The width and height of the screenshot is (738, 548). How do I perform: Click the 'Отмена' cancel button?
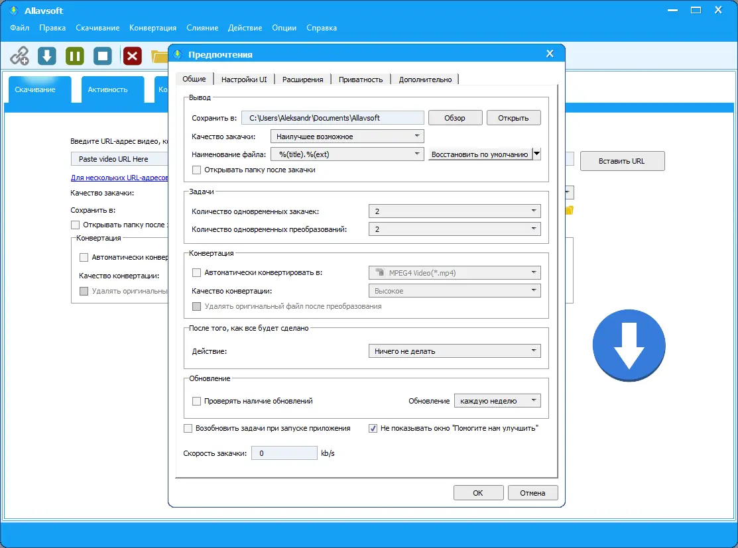pos(532,493)
